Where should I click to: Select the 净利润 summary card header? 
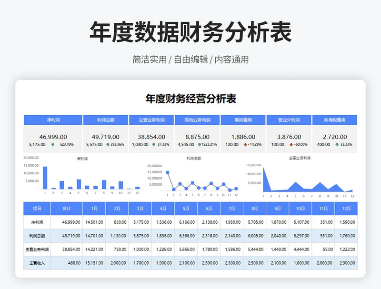(53, 120)
